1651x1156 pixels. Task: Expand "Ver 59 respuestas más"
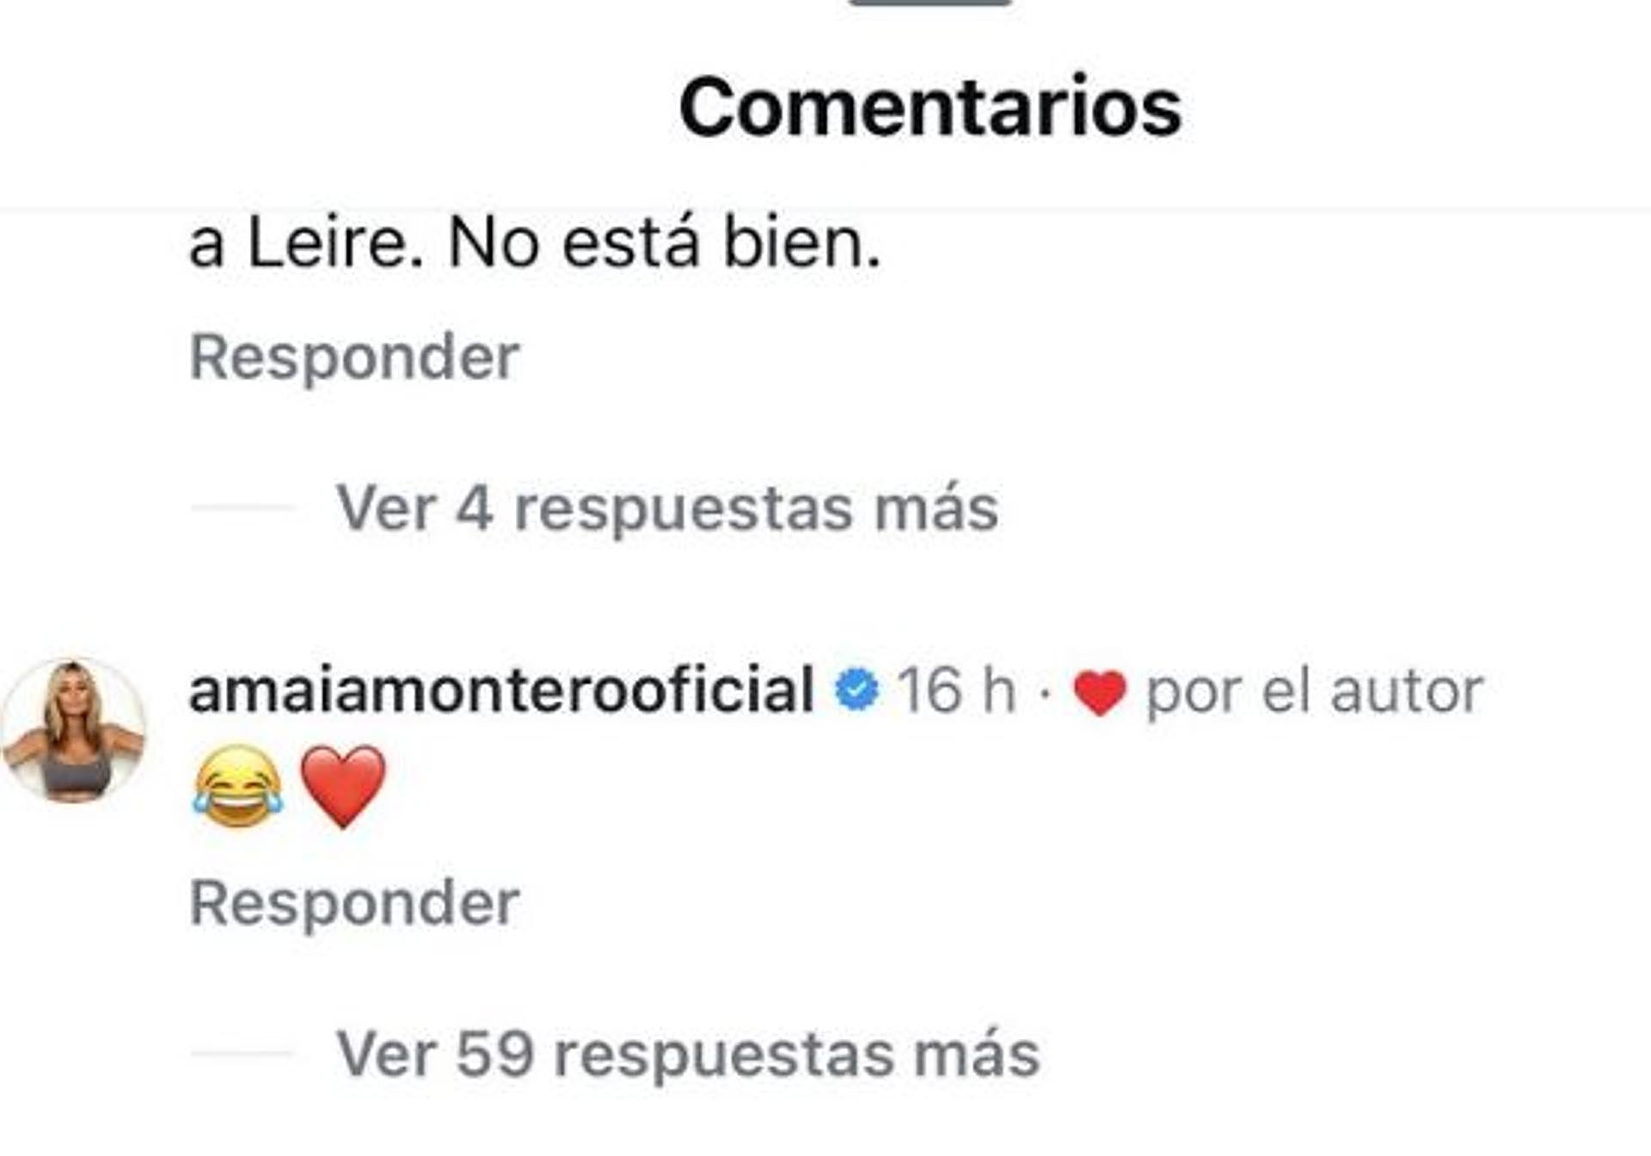(688, 1055)
